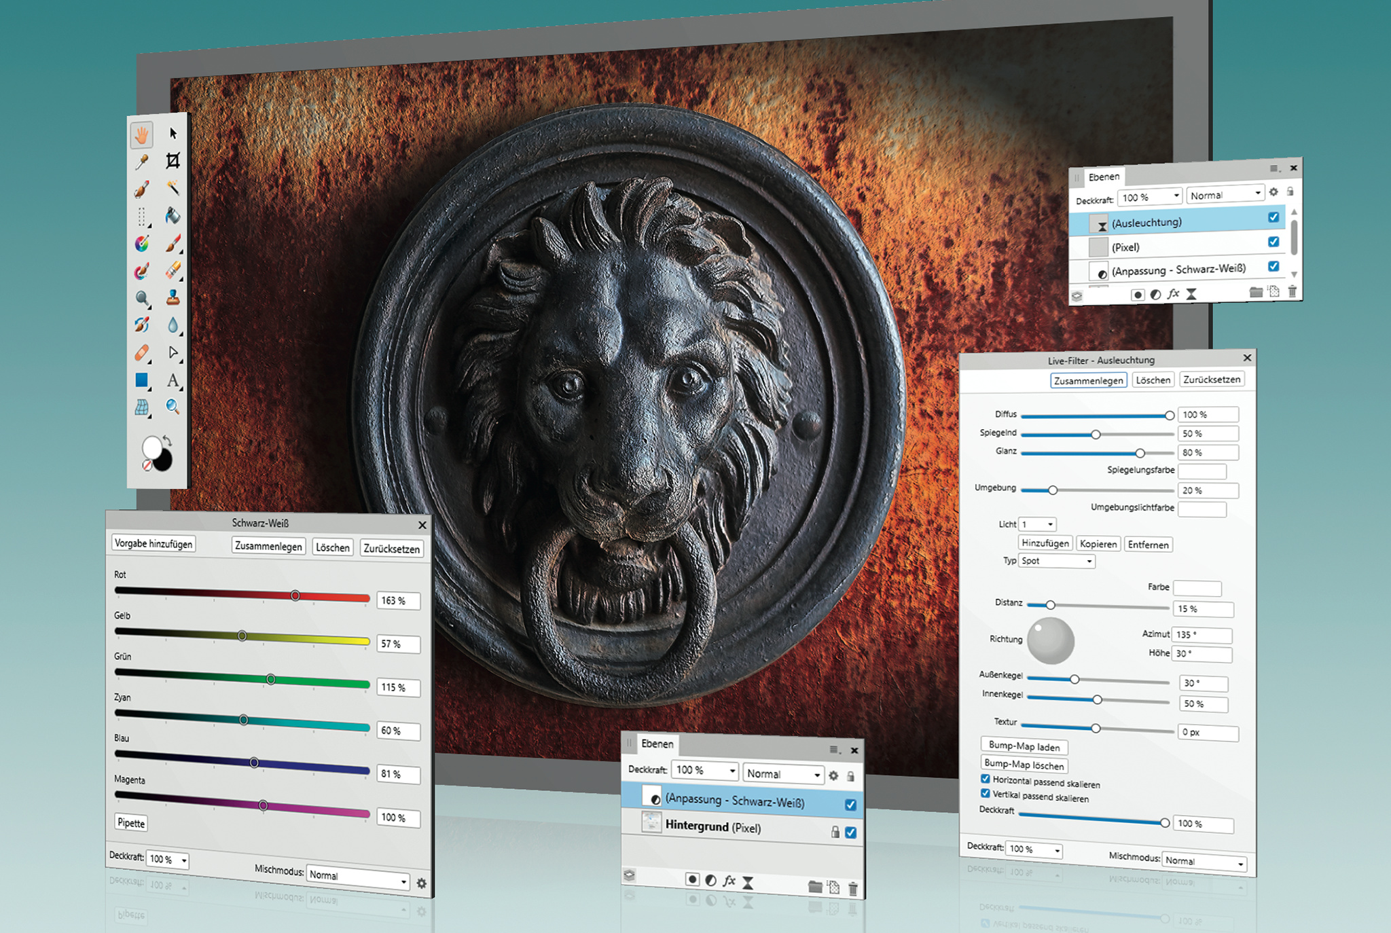1391x933 pixels.
Task: Click the Live Filters hourglass icon in bottom Ebenen panel
Action: click(x=748, y=882)
